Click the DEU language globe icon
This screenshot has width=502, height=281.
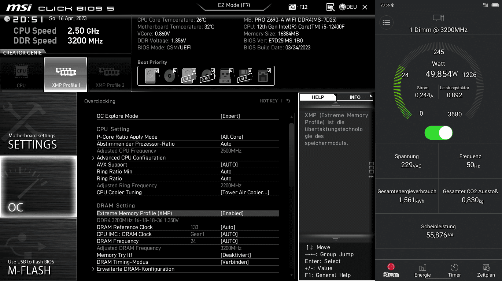(343, 7)
